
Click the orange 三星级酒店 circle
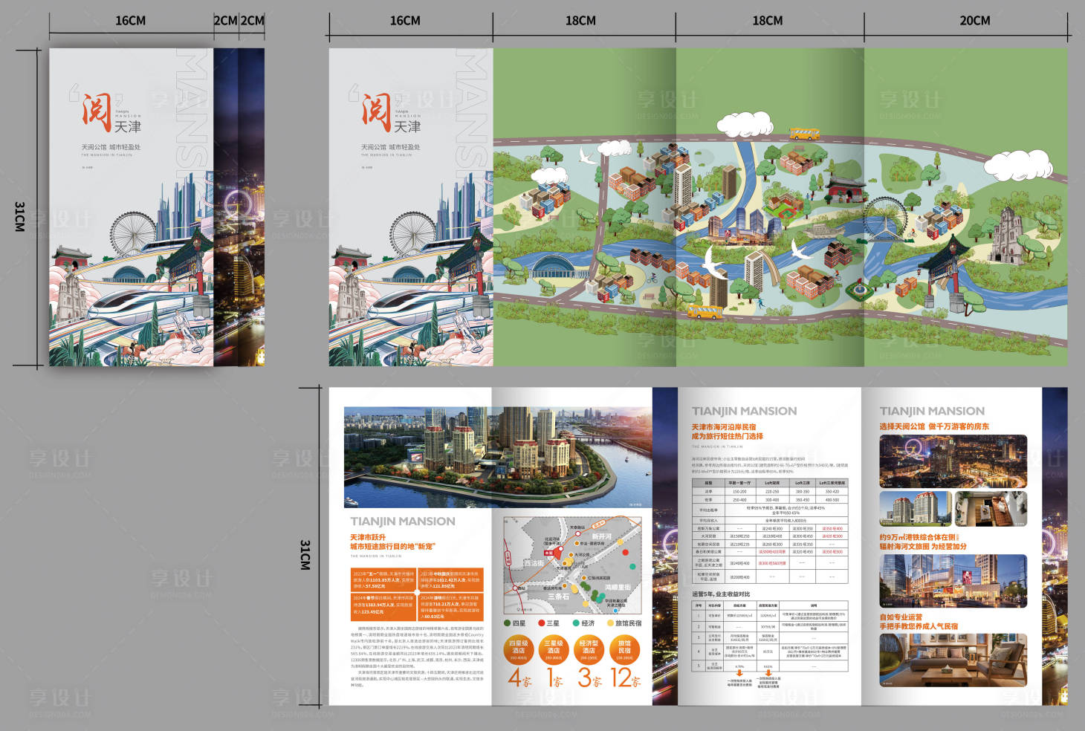pos(553,650)
